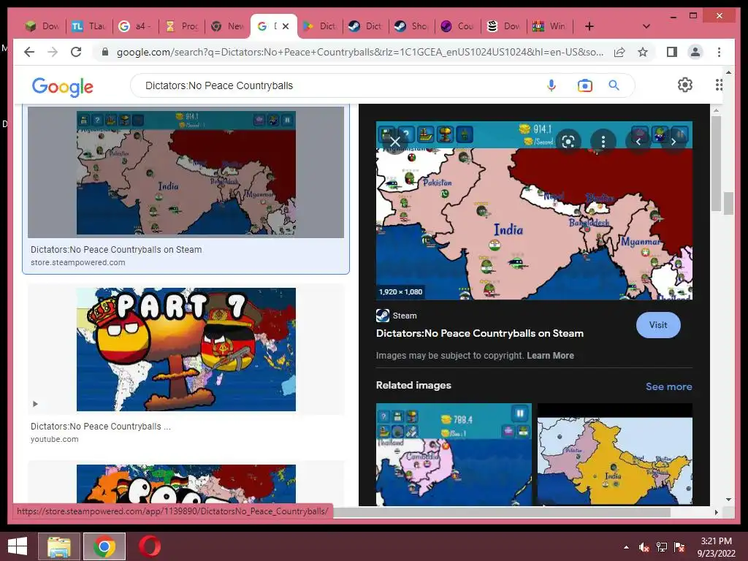
Task: Open the India map Steam thumbnail result
Action: pos(186,172)
